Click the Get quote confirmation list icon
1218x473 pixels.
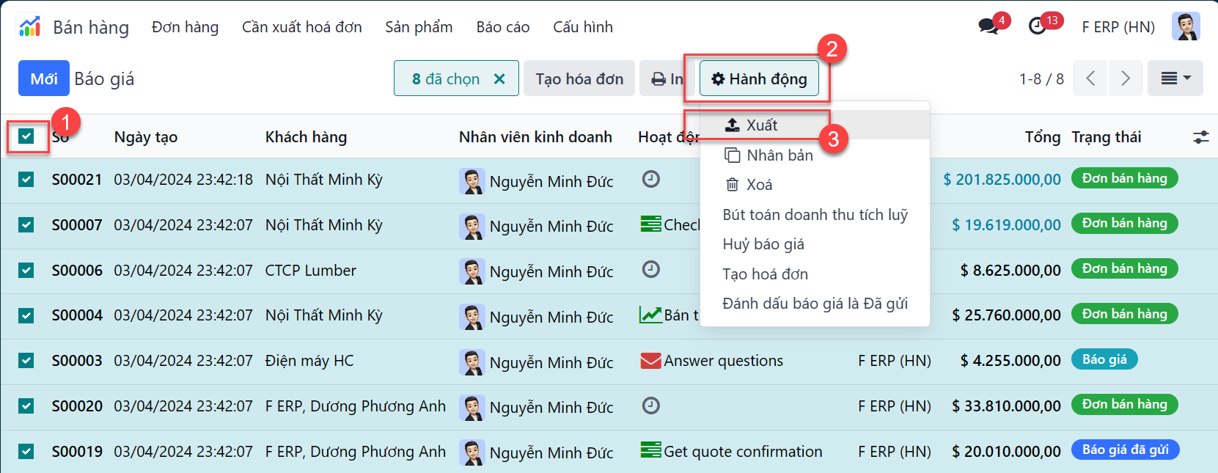click(x=650, y=450)
